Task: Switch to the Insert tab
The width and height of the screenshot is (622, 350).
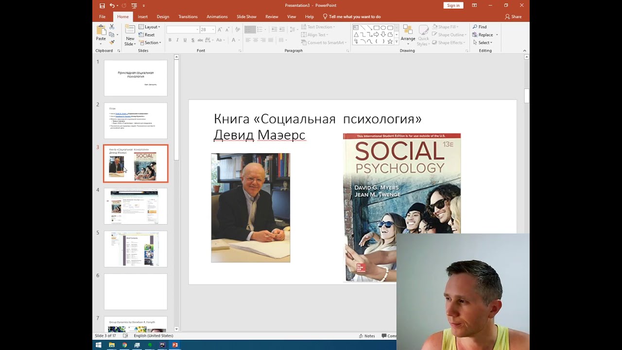Action: coord(142,17)
